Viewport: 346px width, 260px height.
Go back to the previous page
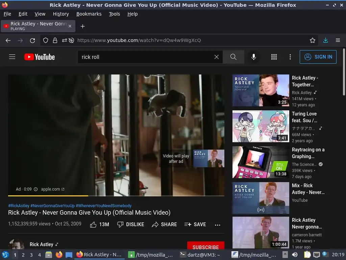pyautogui.click(x=8, y=41)
